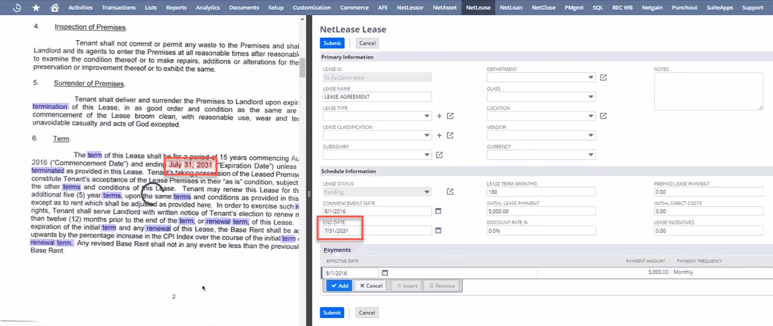Click the Lease Term (Months) field
Viewport: 773px width, 326px height.
click(x=541, y=192)
